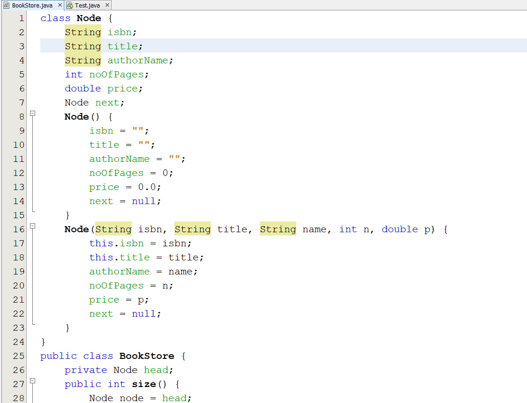Collapse the parameterized Node constructor fold
The image size is (527, 403).
point(32,225)
